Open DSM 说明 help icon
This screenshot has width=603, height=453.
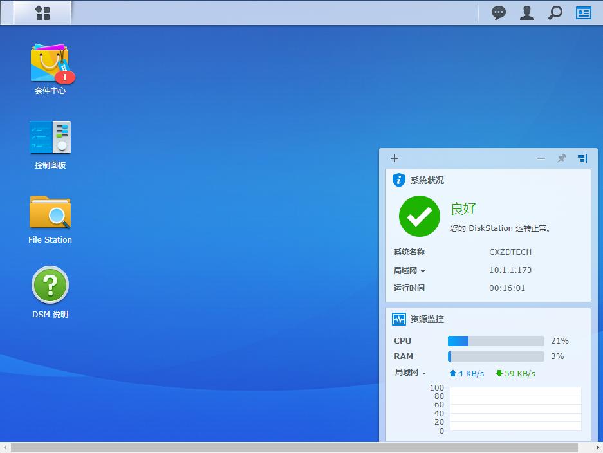pos(50,292)
